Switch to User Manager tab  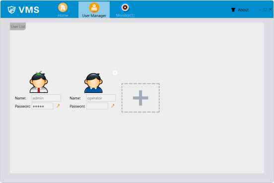94,10
